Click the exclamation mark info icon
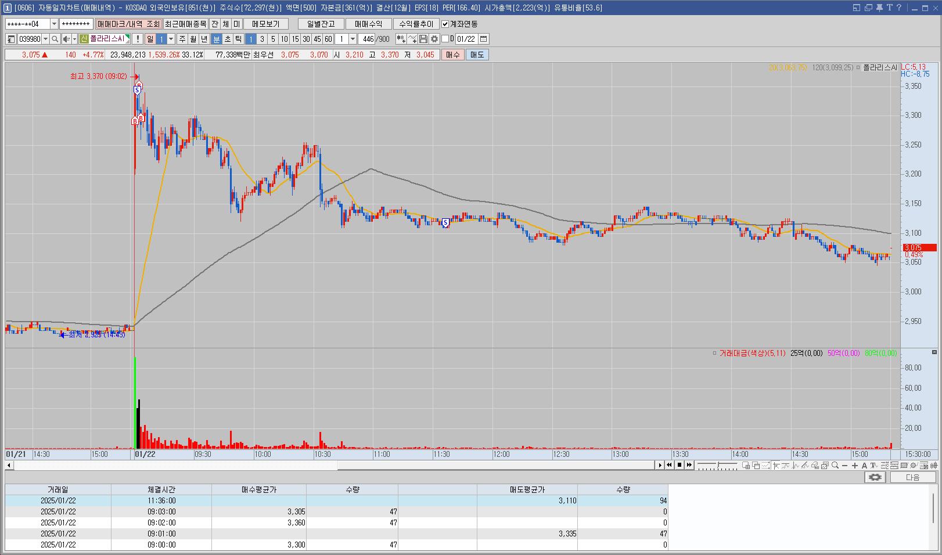 click(x=137, y=39)
